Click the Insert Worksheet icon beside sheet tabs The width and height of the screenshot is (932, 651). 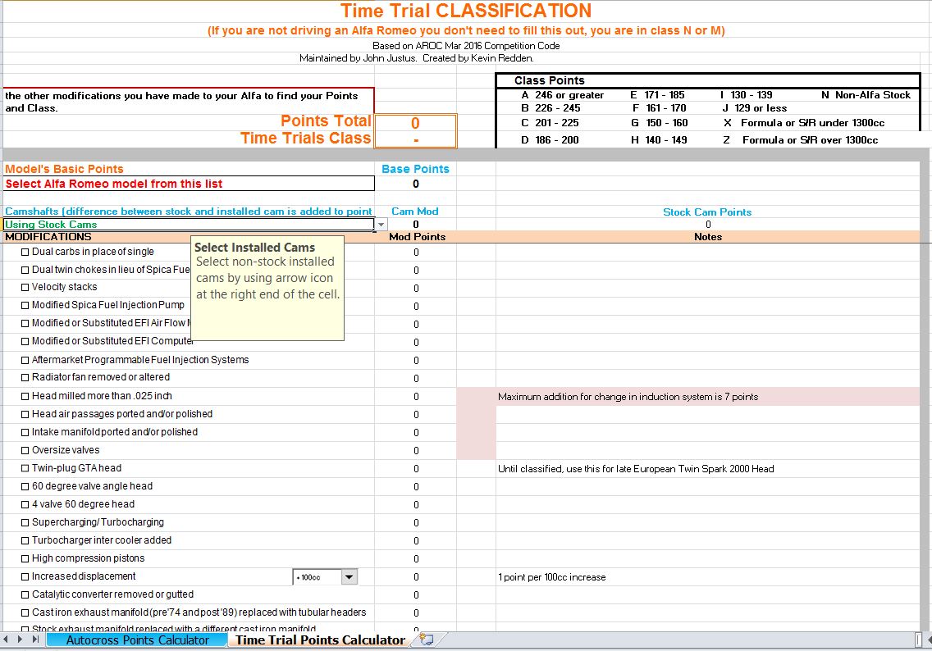pyautogui.click(x=426, y=640)
